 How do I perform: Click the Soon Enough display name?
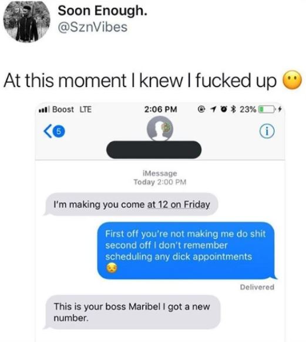point(102,11)
